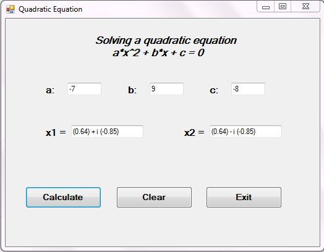The width and height of the screenshot is (324, 252).
Task: Click the 'x1 =' label
Action: 56,133
